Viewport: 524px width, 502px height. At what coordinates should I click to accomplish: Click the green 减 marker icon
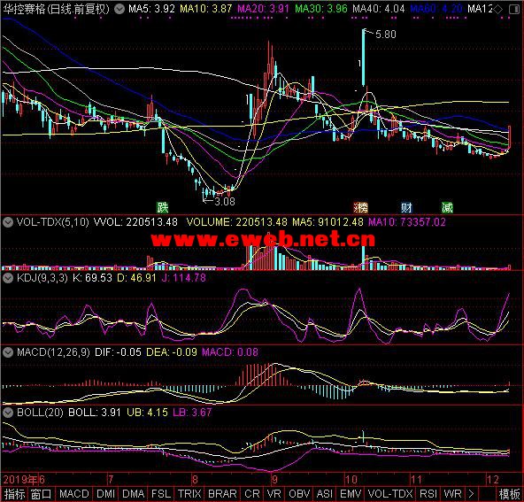[447, 207]
